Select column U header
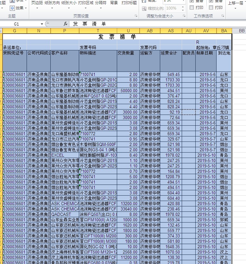Image resolution: width=246 pixels, height=264 pixels. (x=128, y=31)
